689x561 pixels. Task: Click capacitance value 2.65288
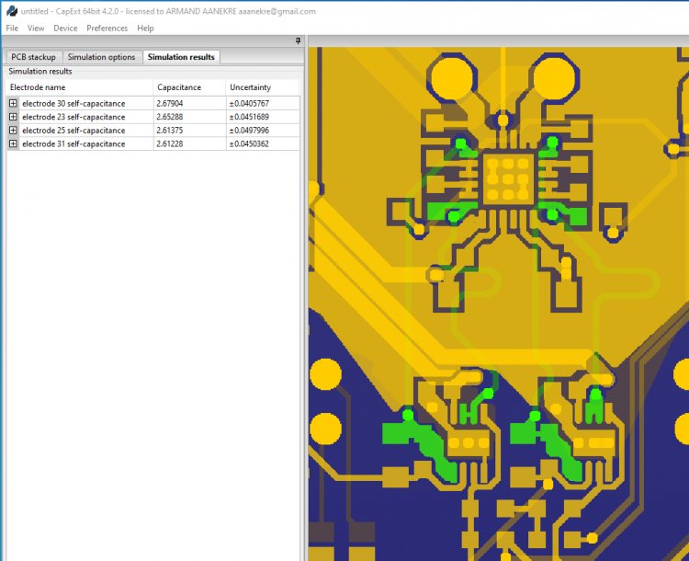(170, 117)
